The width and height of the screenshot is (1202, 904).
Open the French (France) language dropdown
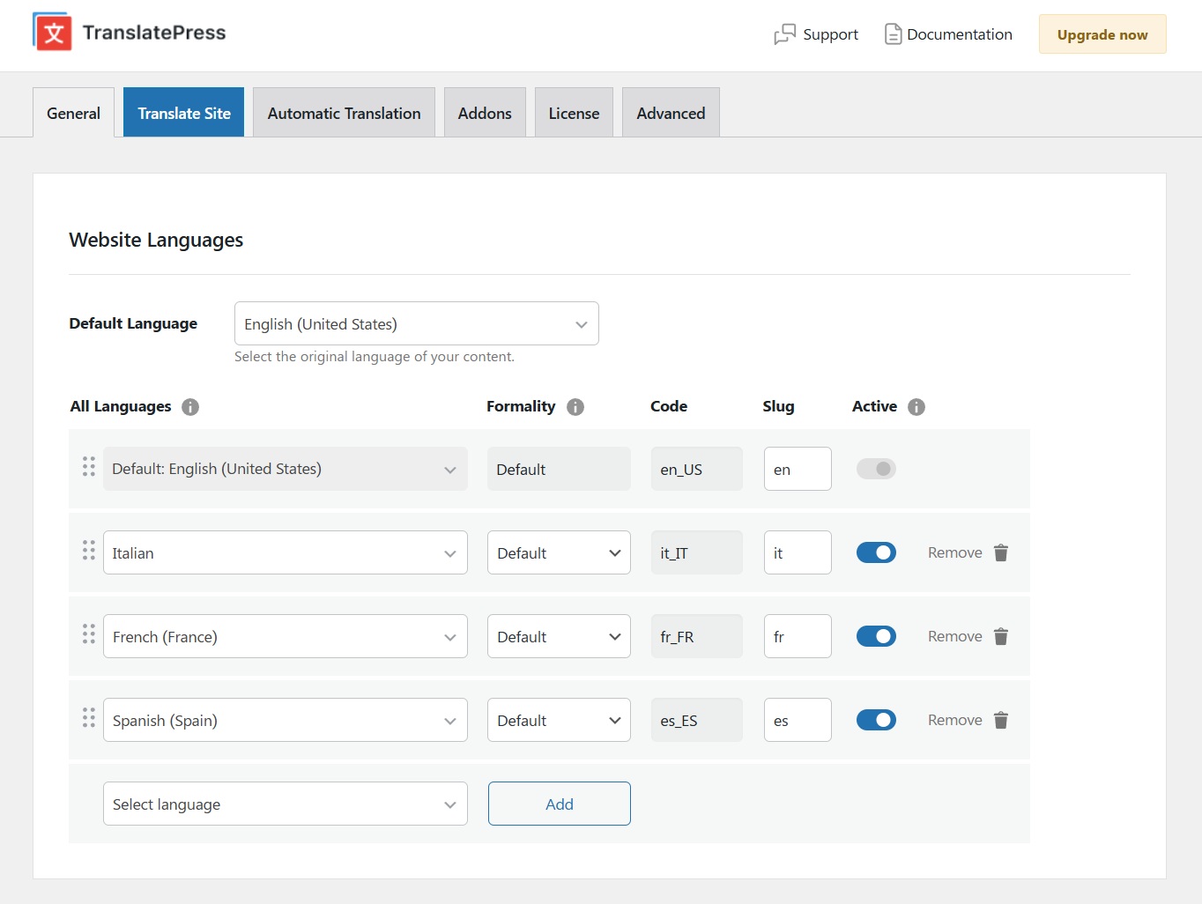286,636
